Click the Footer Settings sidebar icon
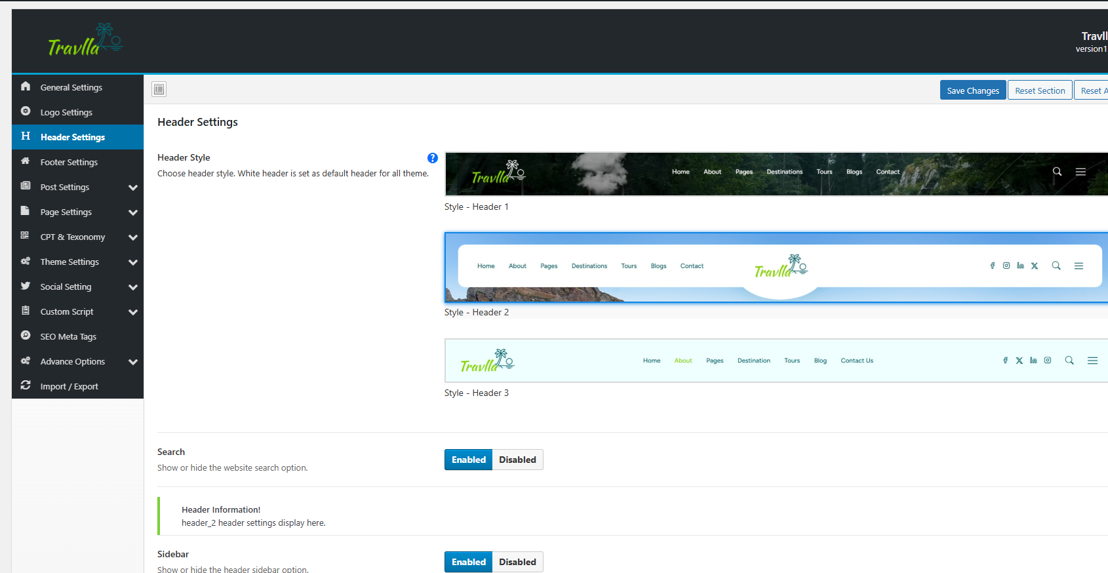1108x573 pixels. (26, 161)
